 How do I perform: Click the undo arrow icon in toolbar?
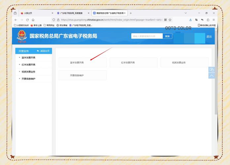click(x=202, y=20)
